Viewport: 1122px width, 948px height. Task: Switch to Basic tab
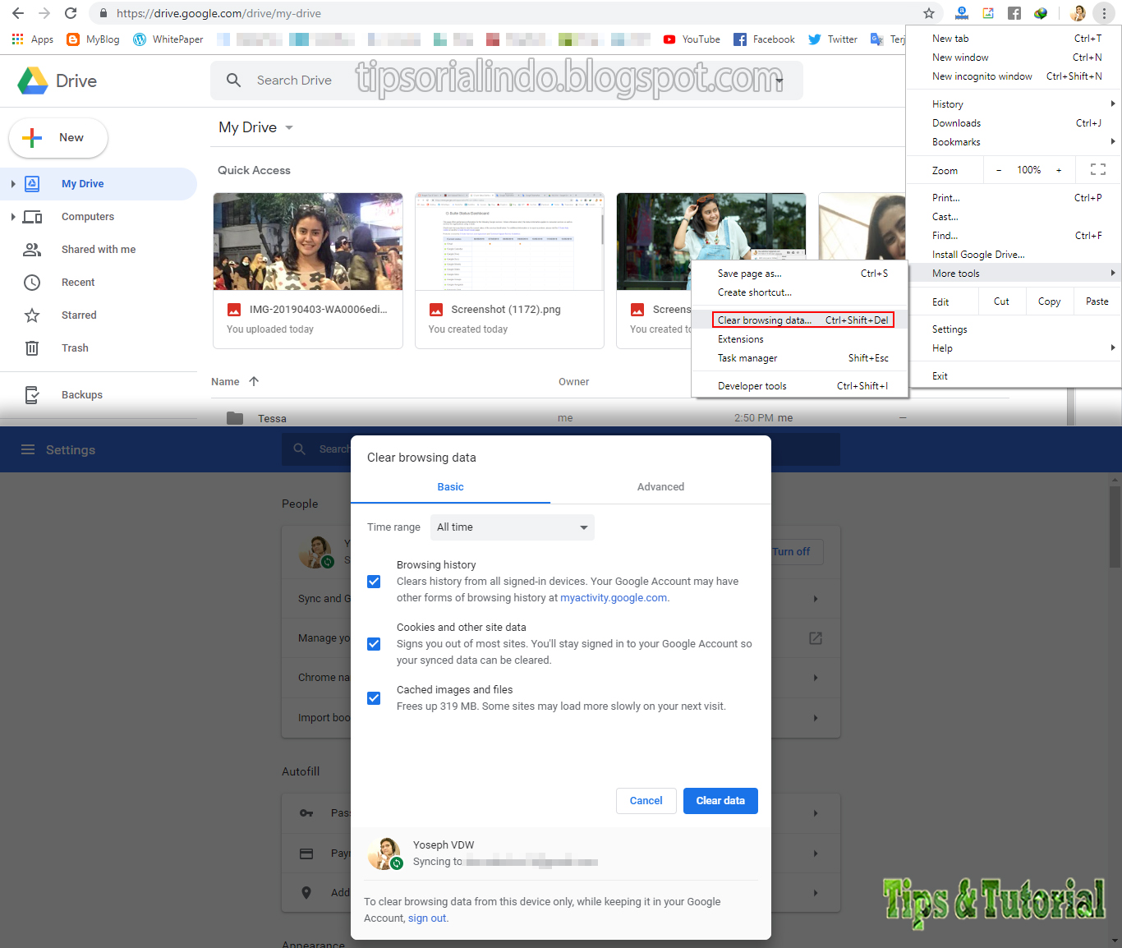coord(450,487)
